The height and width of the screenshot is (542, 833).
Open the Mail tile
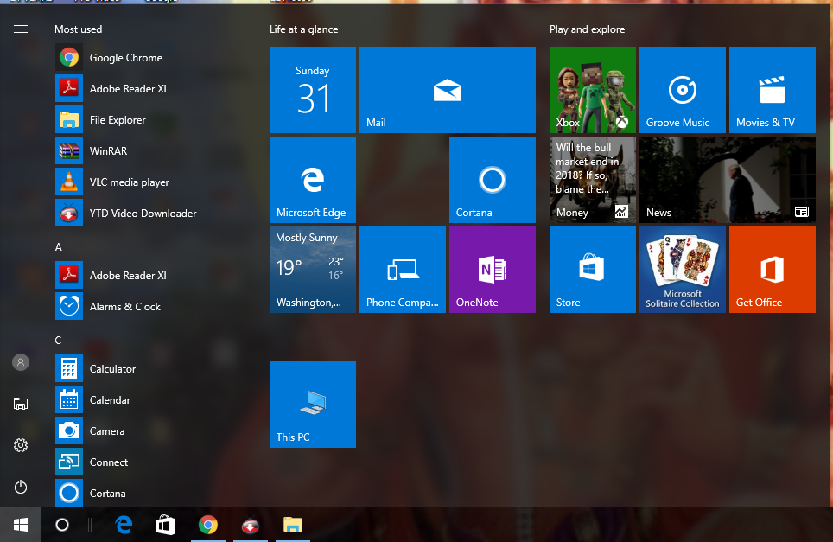(448, 90)
